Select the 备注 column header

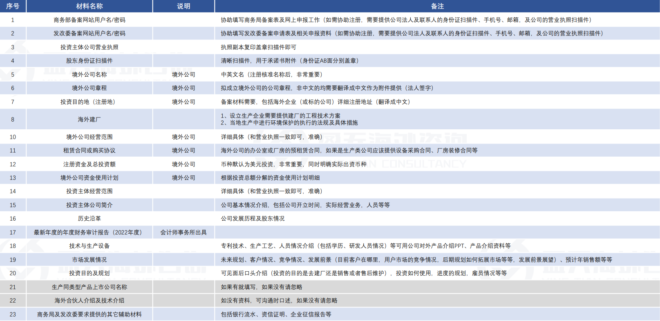(x=437, y=6)
